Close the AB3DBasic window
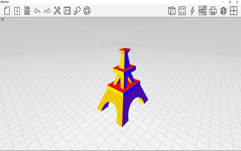Viewport: 241px width, 151px height. [x=237, y=2]
